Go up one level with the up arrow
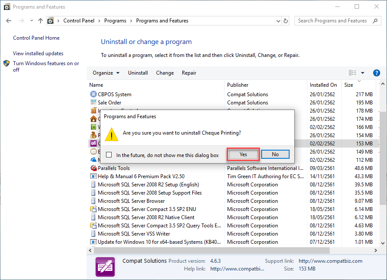 click(x=41, y=21)
